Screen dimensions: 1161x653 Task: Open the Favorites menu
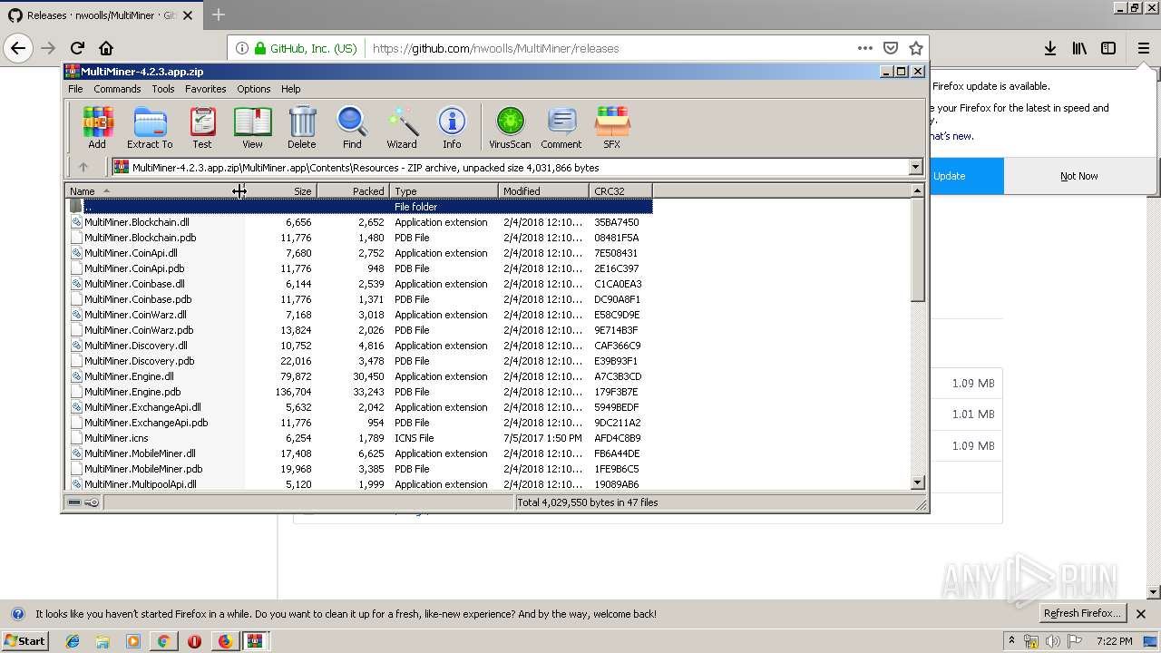point(206,89)
